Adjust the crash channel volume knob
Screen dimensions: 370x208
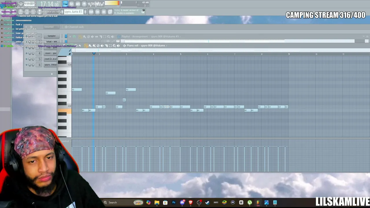(x=33, y=59)
